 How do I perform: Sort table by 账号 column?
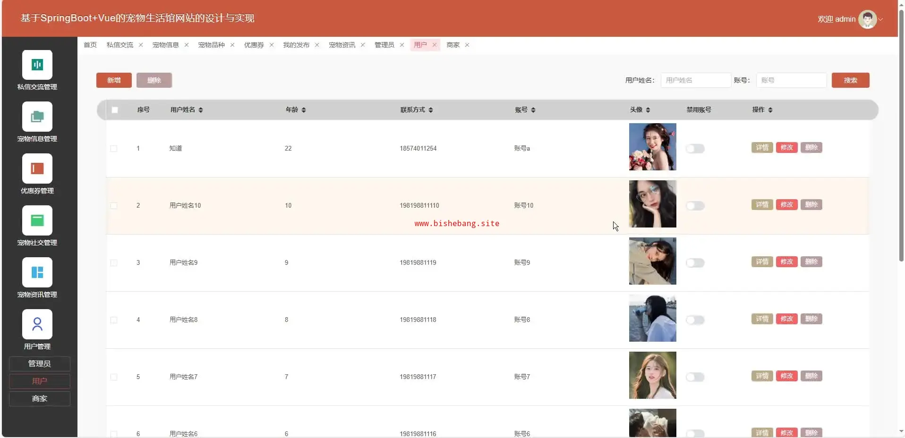pyautogui.click(x=533, y=110)
